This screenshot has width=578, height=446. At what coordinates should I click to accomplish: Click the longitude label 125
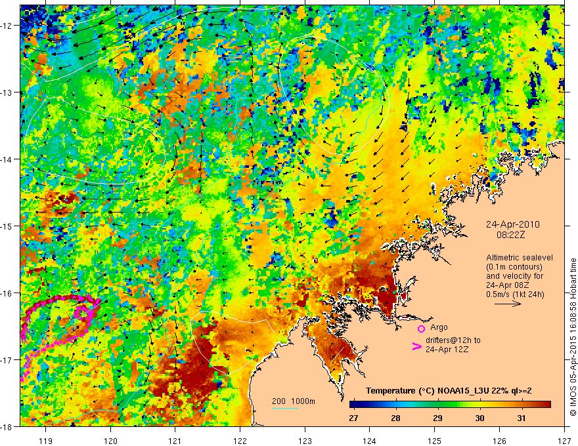pos(435,441)
